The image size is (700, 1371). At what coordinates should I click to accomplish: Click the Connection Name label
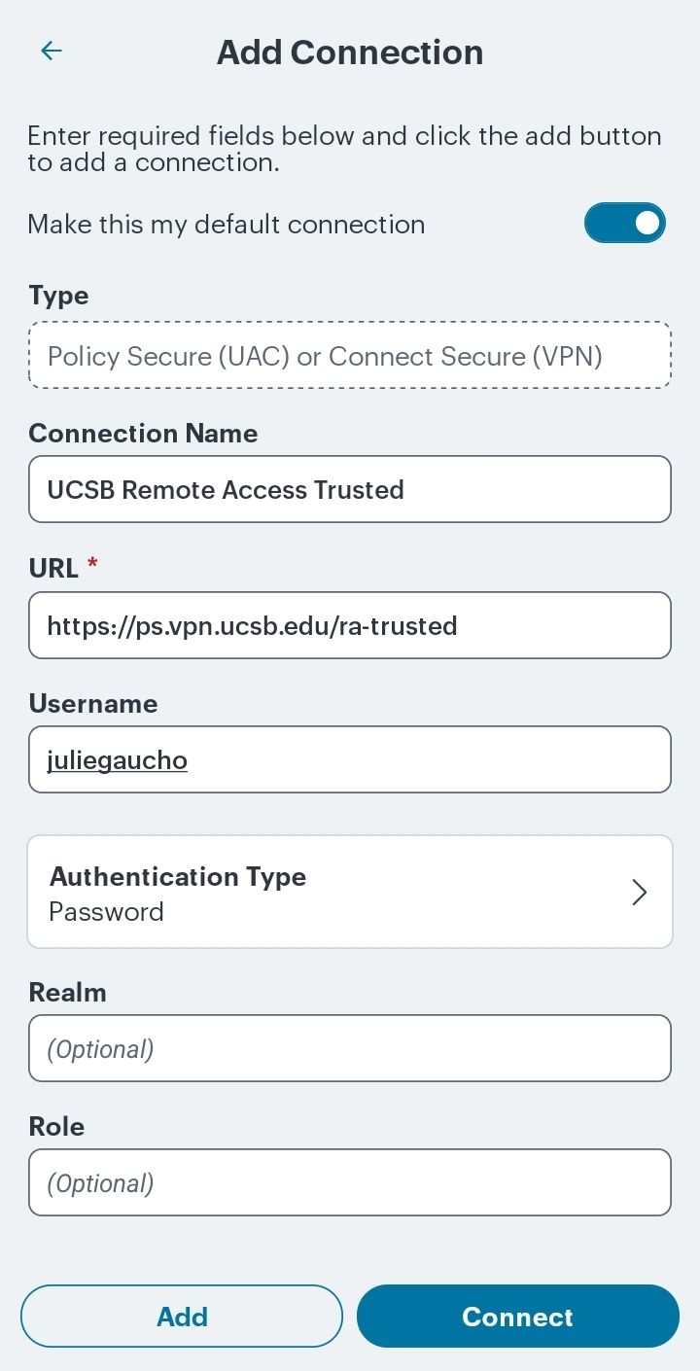tap(143, 433)
